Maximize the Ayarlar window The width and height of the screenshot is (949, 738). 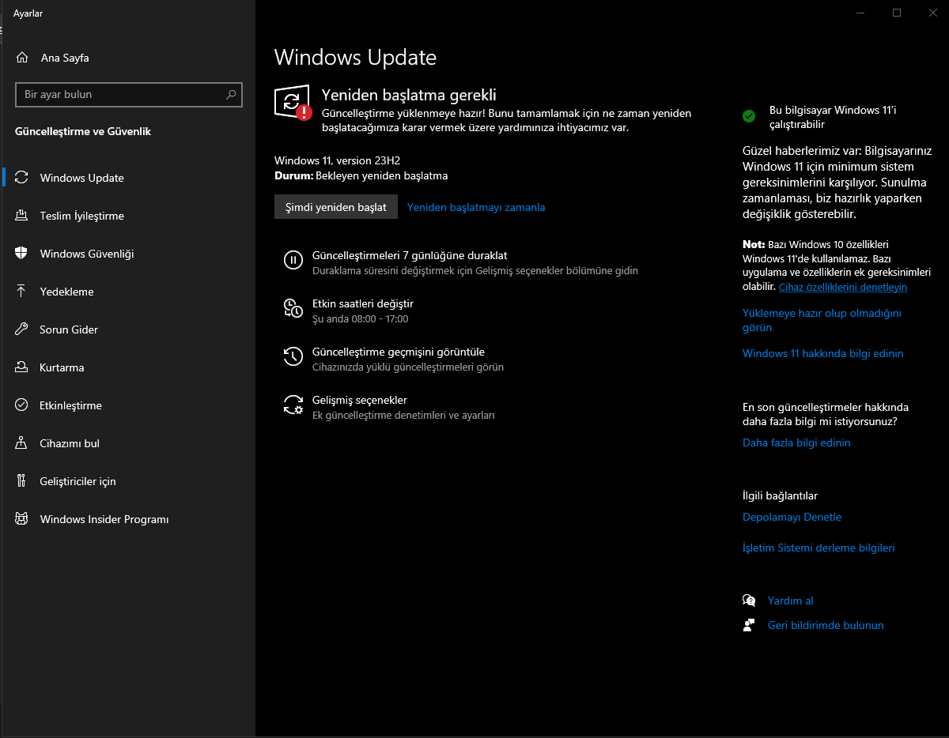[x=897, y=13]
